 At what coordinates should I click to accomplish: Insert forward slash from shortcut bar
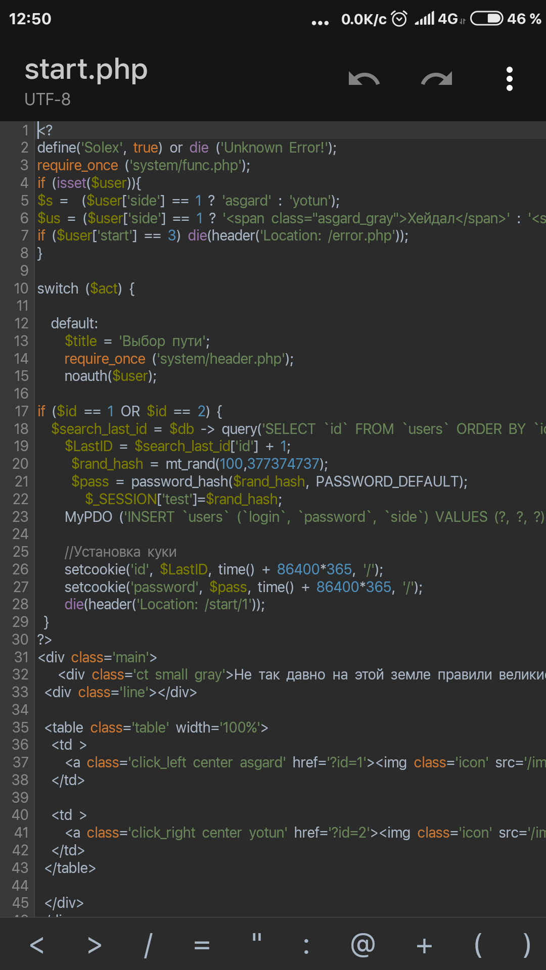pyautogui.click(x=148, y=945)
